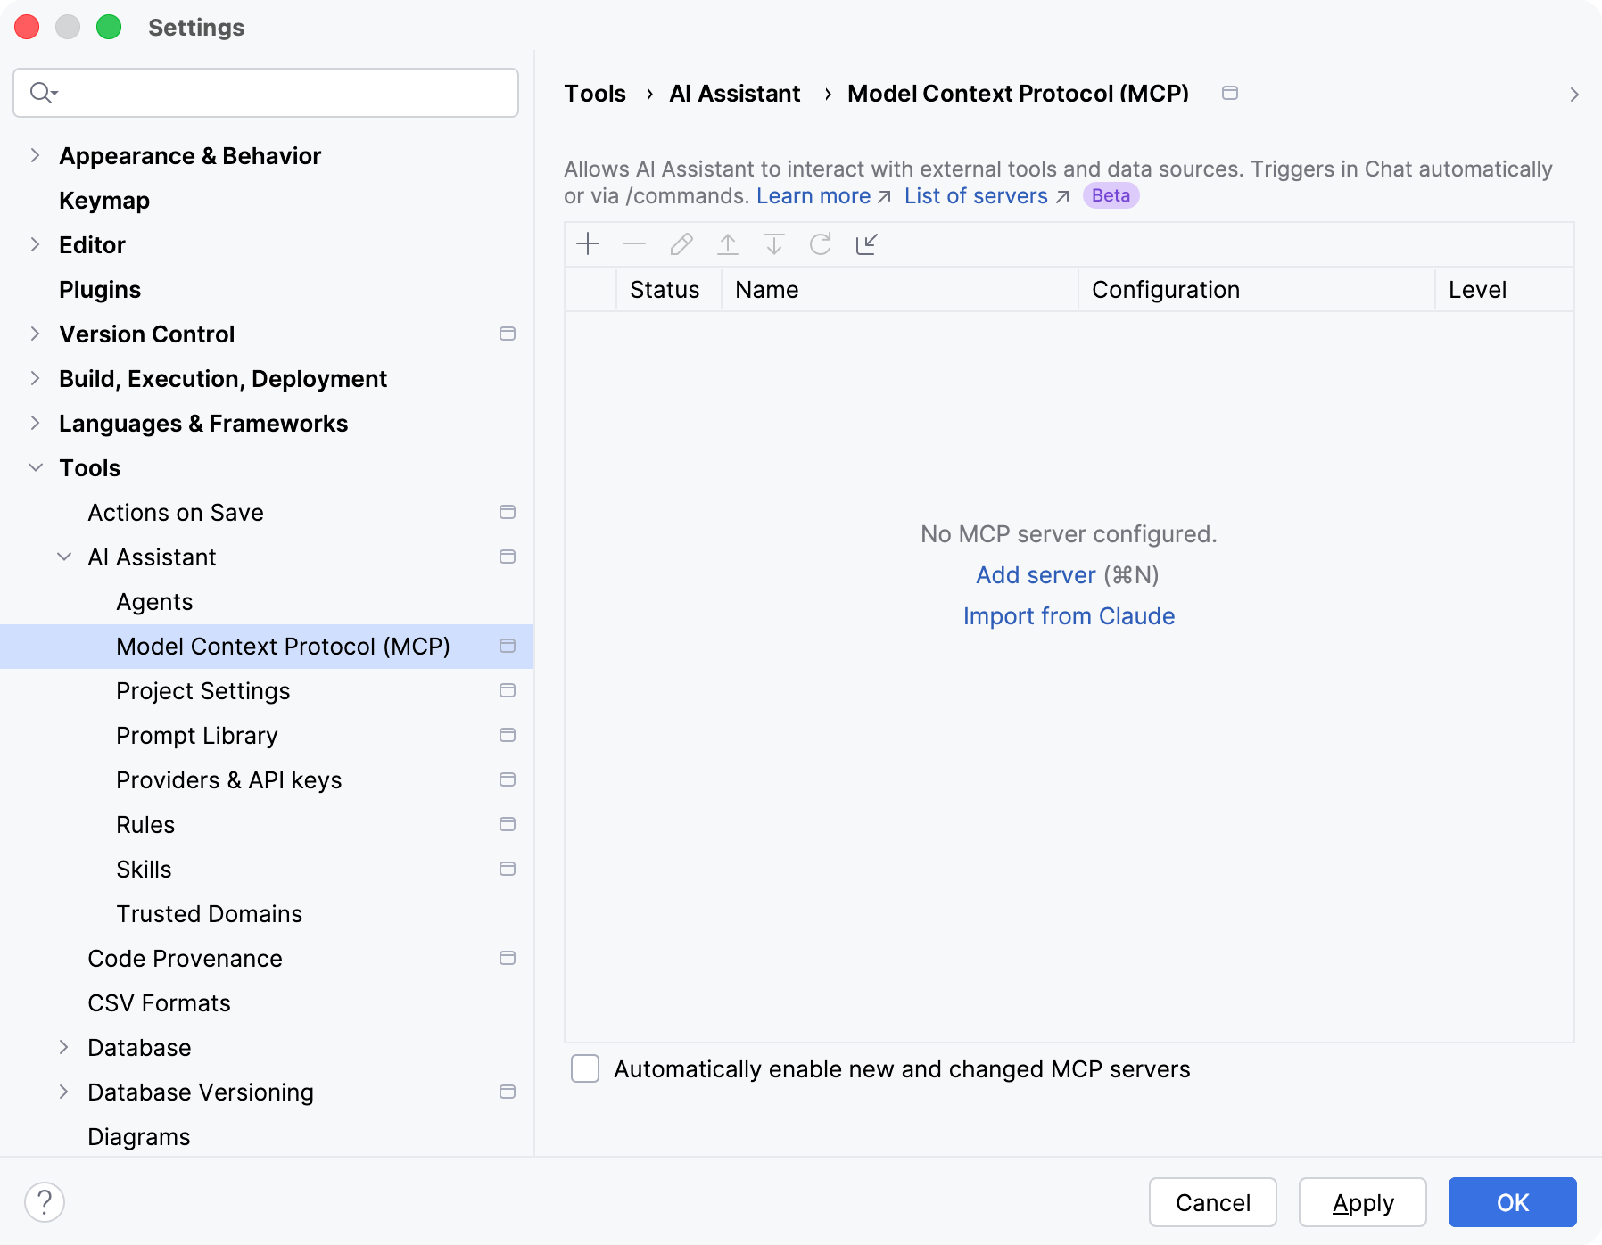The width and height of the screenshot is (1602, 1245).
Task: Click the Cancel button
Action: (1213, 1202)
